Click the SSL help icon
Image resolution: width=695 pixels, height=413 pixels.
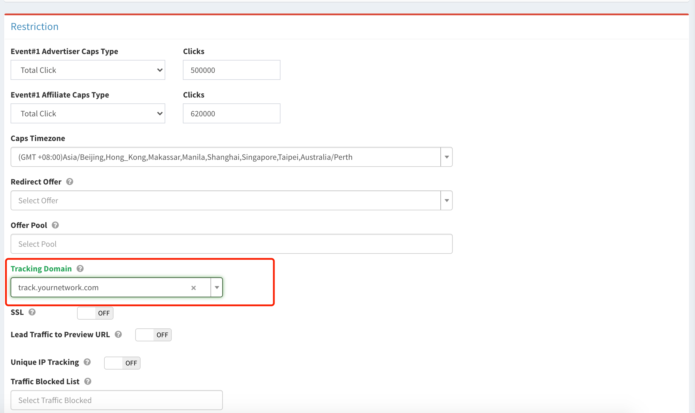(32, 312)
